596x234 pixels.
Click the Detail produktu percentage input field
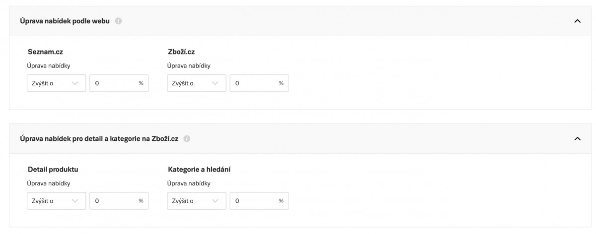(115, 201)
